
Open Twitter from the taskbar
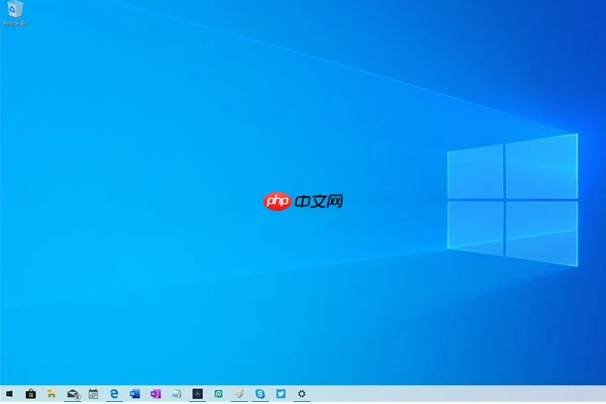tap(281, 393)
